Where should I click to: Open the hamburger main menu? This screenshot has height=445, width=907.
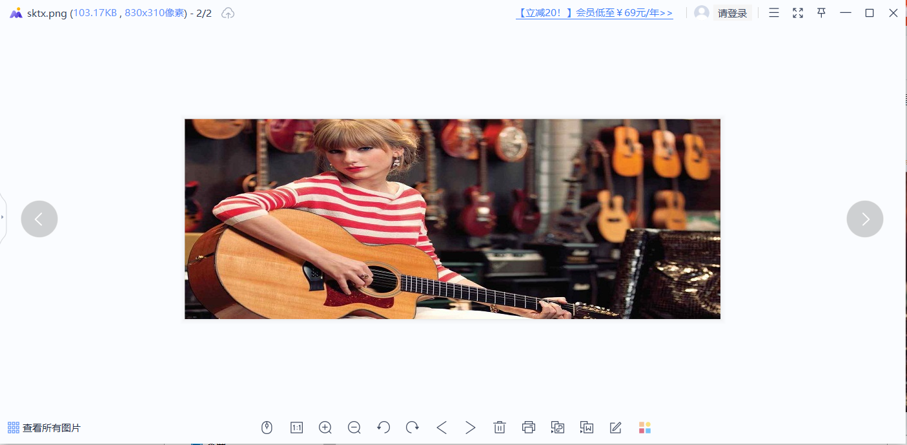point(774,13)
